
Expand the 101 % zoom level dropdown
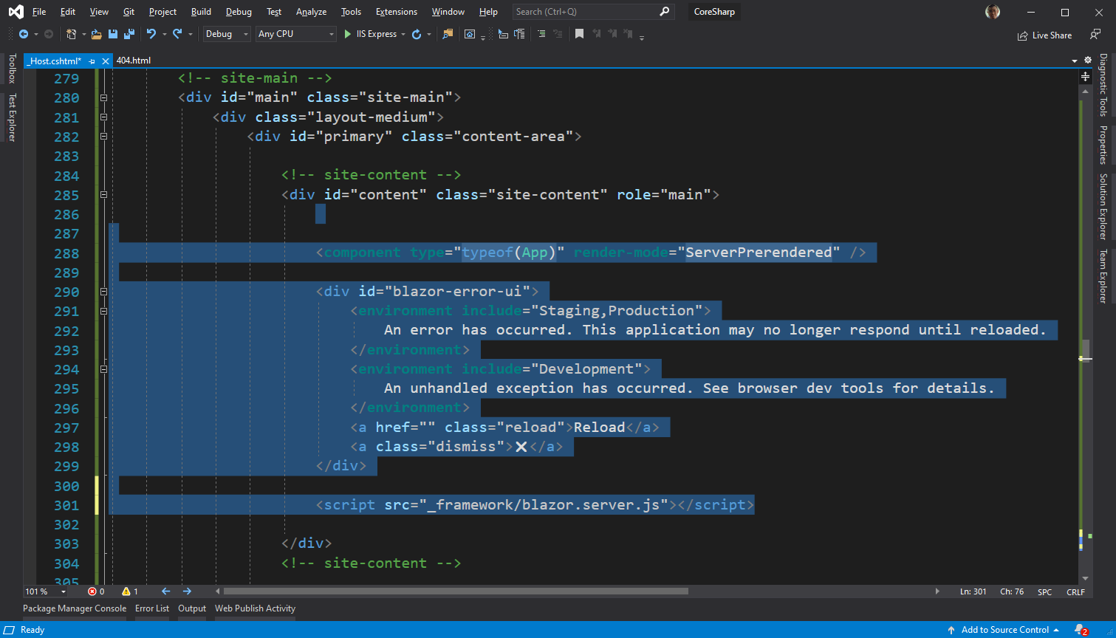pos(63,591)
